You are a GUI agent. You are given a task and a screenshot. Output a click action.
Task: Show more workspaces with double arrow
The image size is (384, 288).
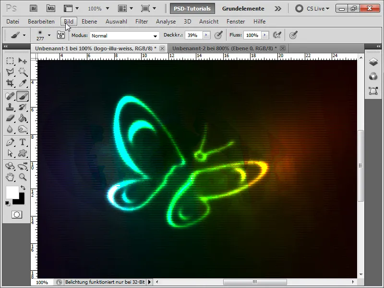click(x=278, y=9)
